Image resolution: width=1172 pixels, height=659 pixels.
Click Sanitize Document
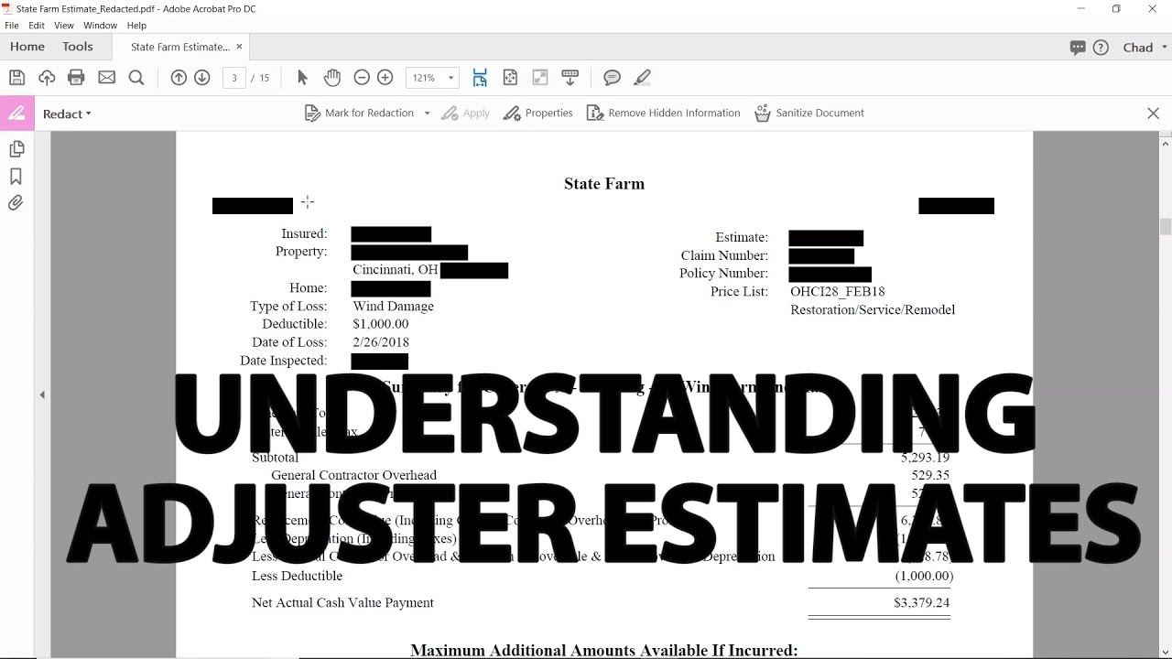tap(809, 113)
